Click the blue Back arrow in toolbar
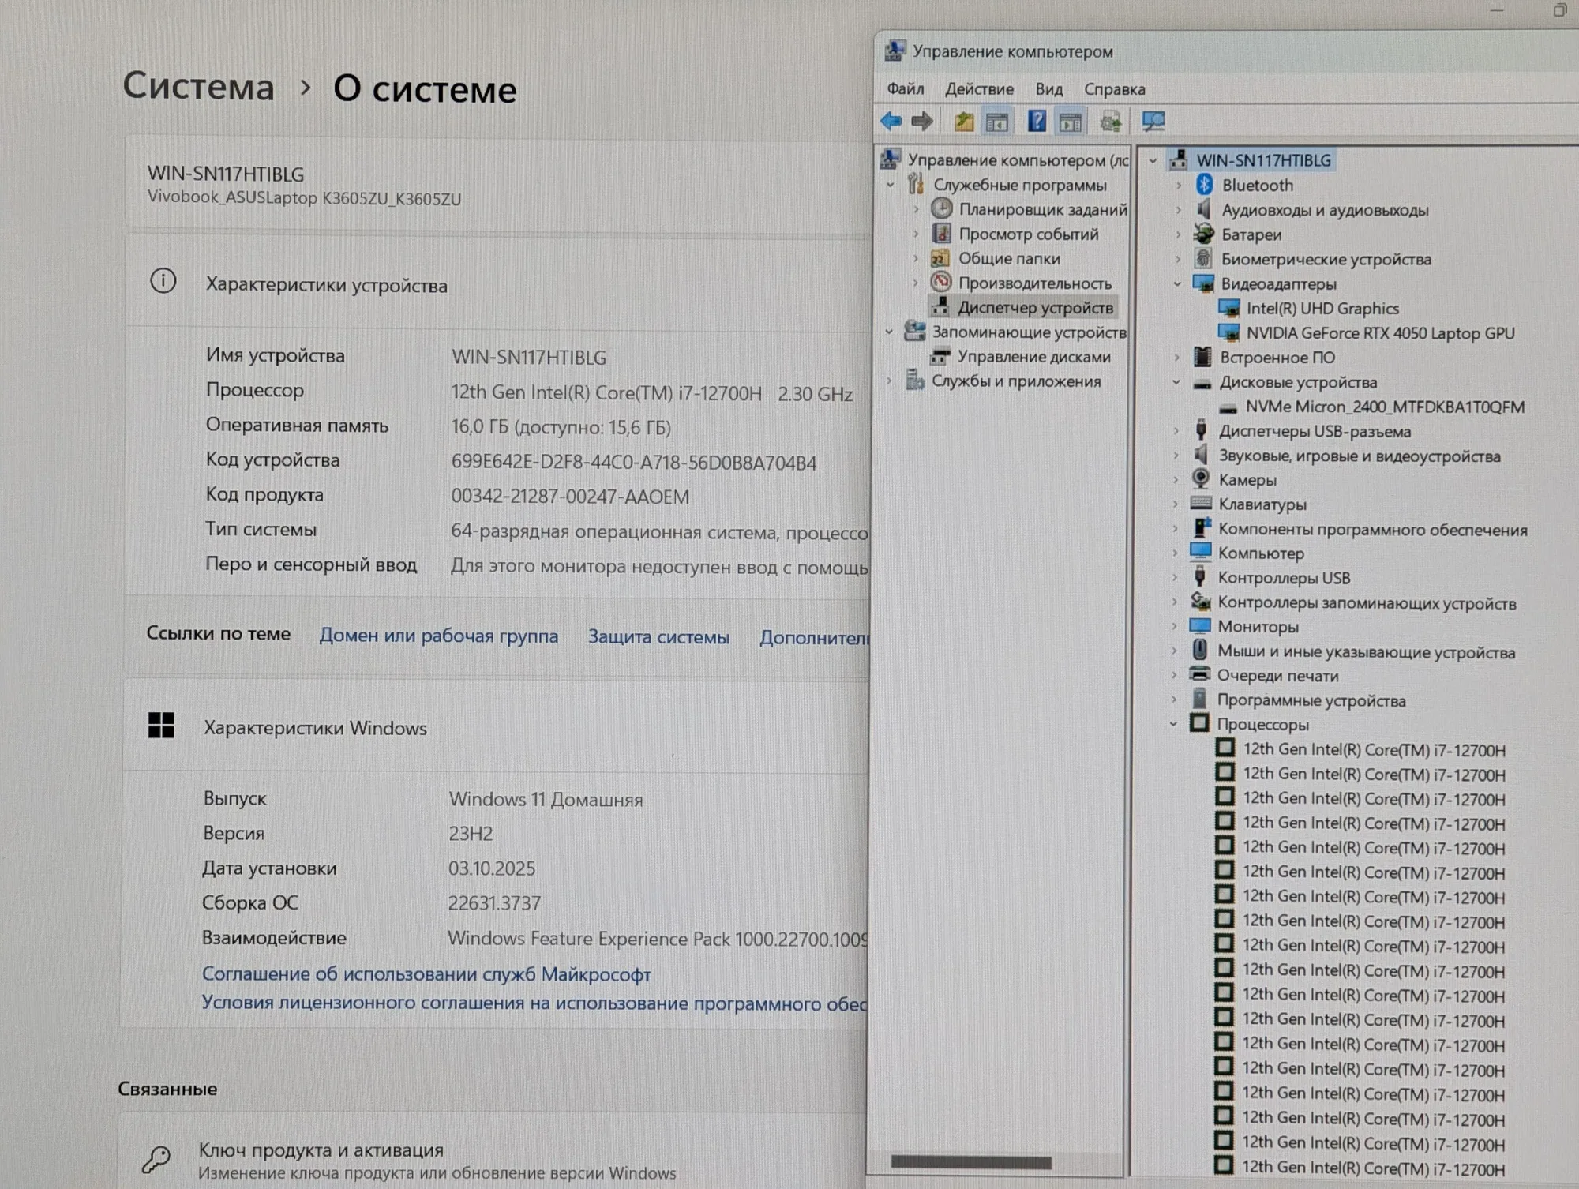Image resolution: width=1579 pixels, height=1189 pixels. click(x=891, y=122)
